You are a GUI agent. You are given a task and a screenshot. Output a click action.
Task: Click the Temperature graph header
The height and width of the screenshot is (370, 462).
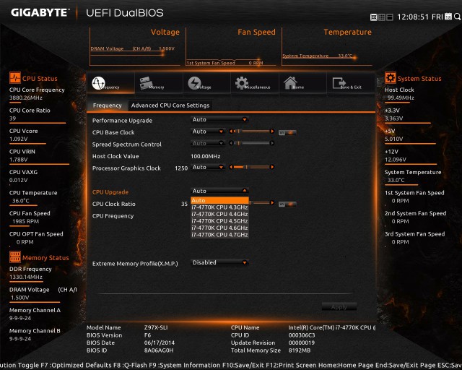point(348,32)
